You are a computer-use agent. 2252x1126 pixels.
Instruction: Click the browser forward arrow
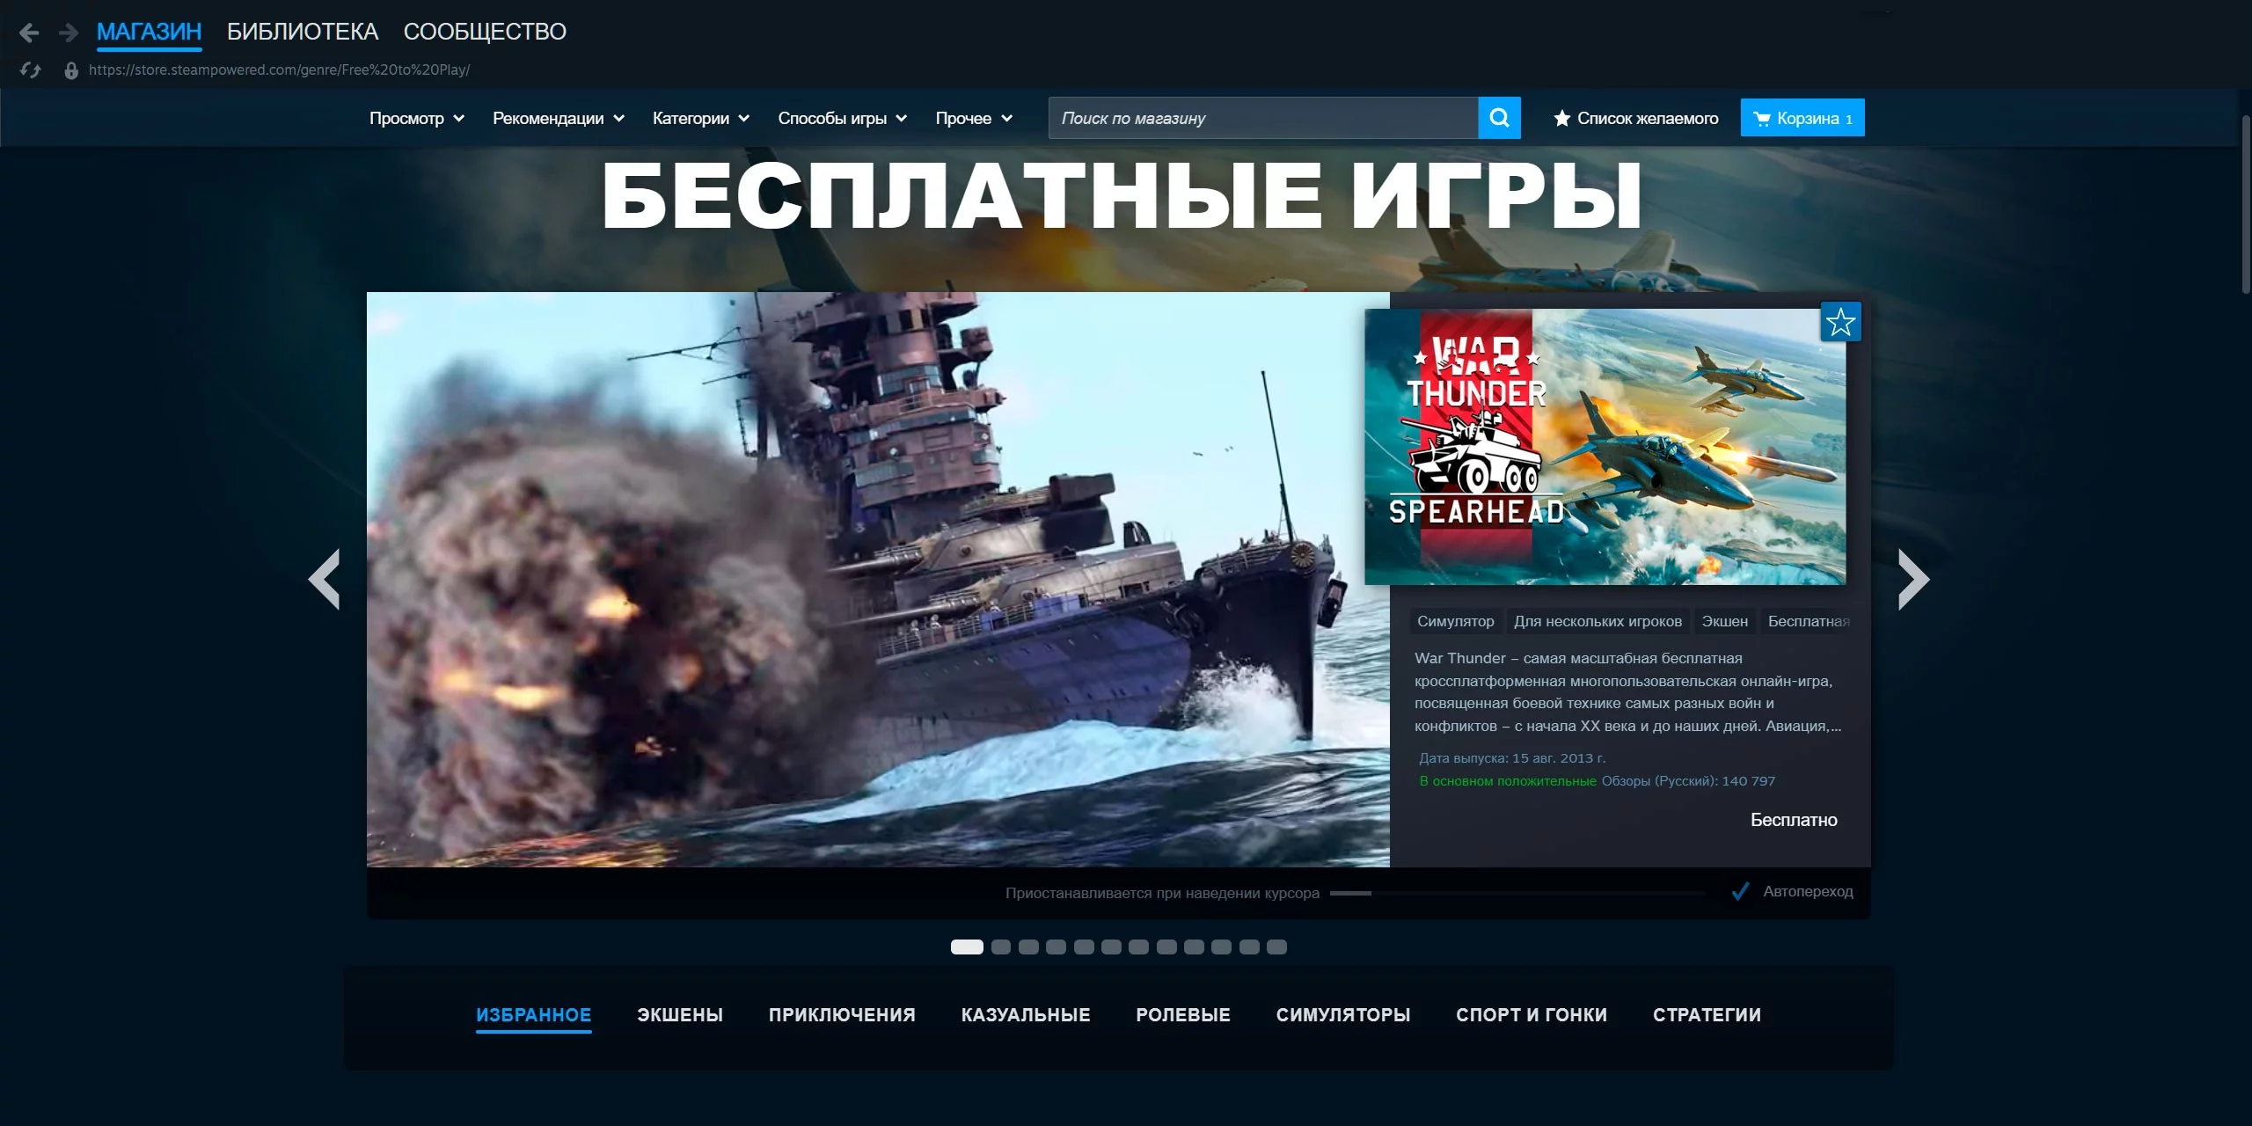[x=69, y=33]
